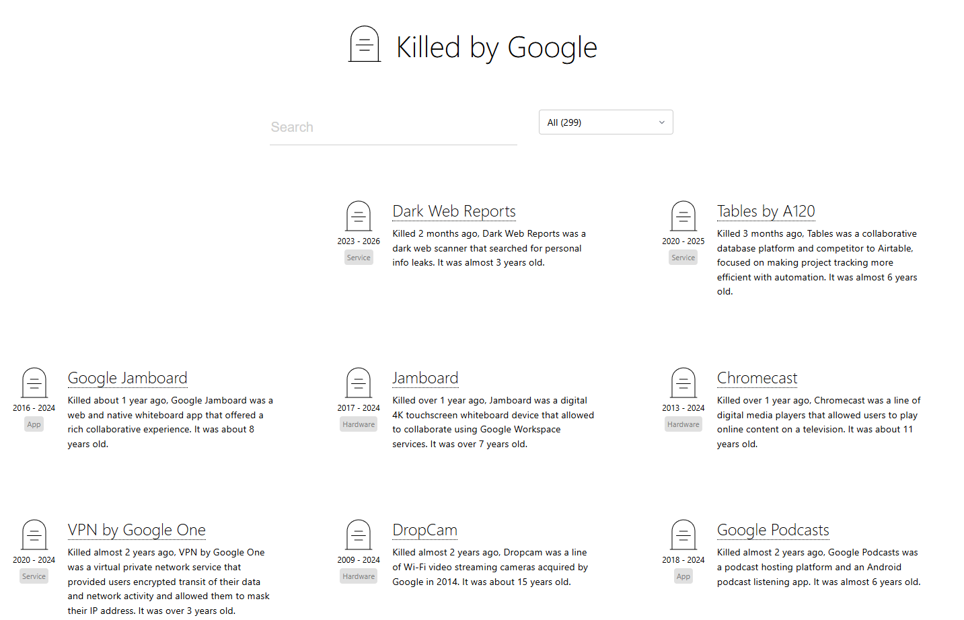
Task: Open the VPN by Google One link
Action: [137, 530]
